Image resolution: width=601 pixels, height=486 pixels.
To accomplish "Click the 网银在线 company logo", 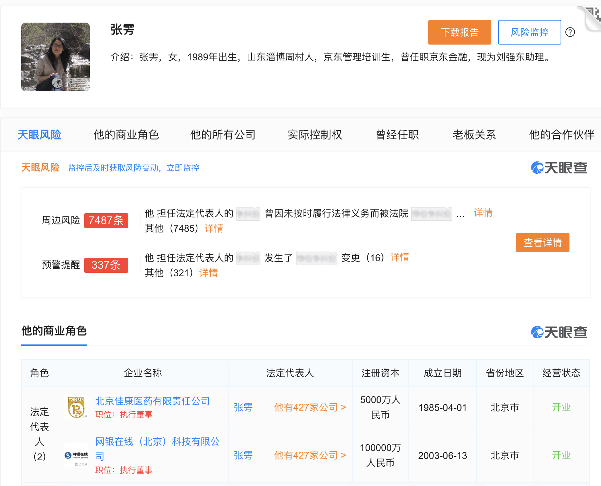I will point(76,455).
